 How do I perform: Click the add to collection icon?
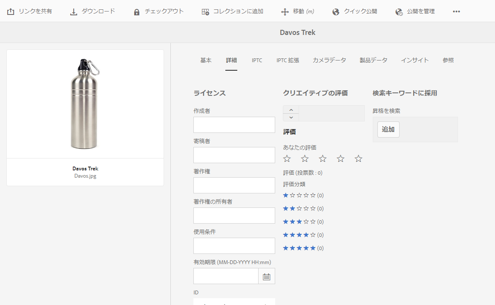(205, 12)
